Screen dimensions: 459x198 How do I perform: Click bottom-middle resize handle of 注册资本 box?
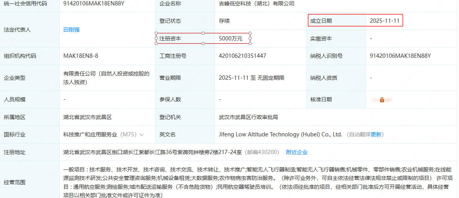point(203,44)
